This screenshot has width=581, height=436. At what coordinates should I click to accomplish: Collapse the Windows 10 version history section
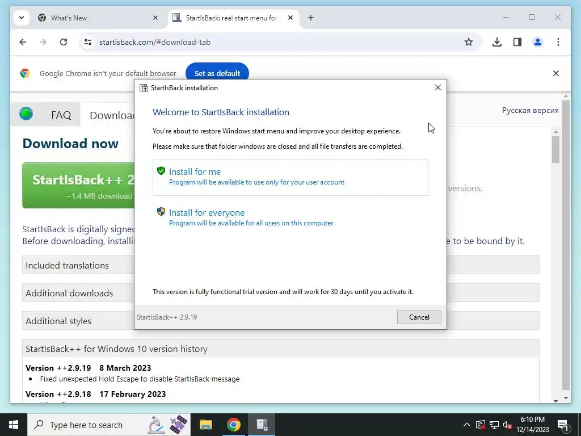pyautogui.click(x=280, y=349)
